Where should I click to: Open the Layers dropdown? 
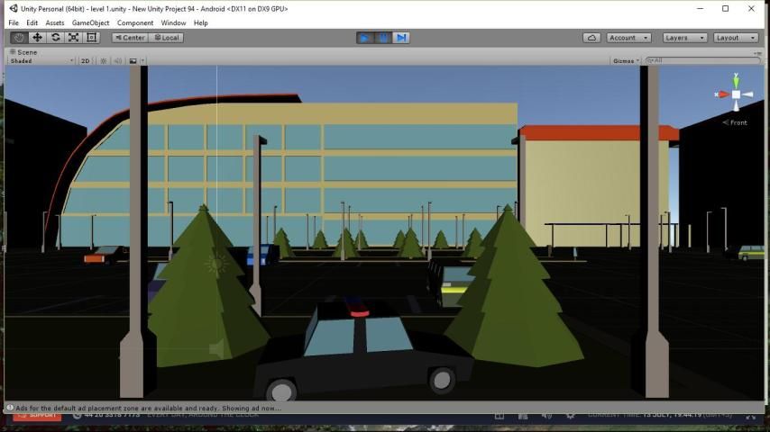click(684, 38)
